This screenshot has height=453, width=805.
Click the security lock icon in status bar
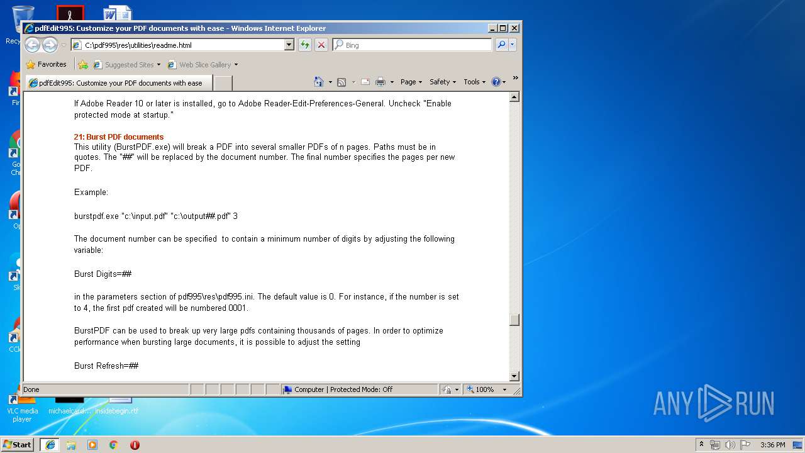(447, 389)
